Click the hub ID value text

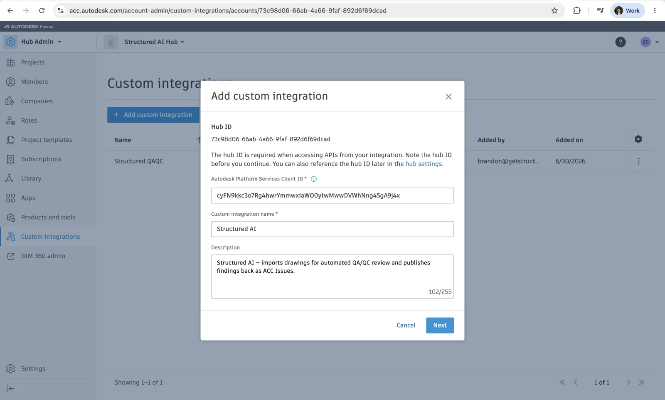271,139
